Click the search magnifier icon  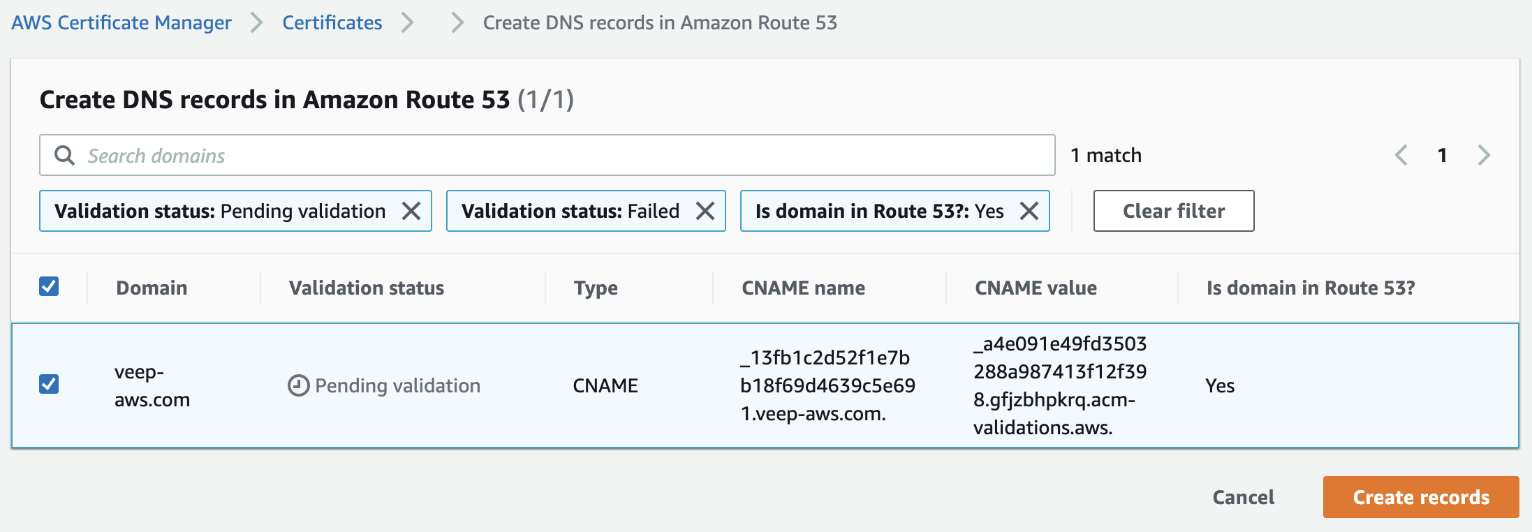65,154
